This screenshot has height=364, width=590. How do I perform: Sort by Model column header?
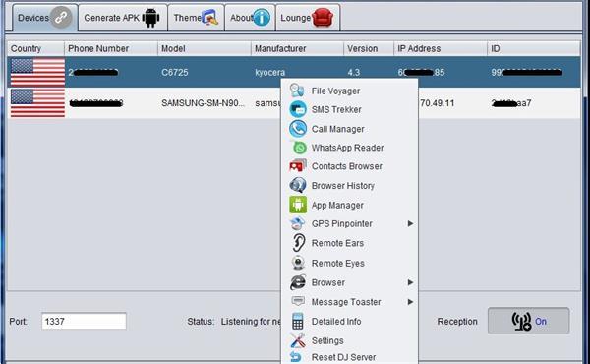205,48
